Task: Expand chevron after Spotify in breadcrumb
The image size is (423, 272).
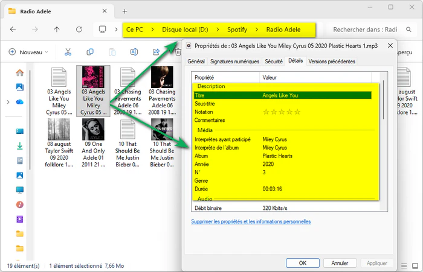Action: coord(257,30)
